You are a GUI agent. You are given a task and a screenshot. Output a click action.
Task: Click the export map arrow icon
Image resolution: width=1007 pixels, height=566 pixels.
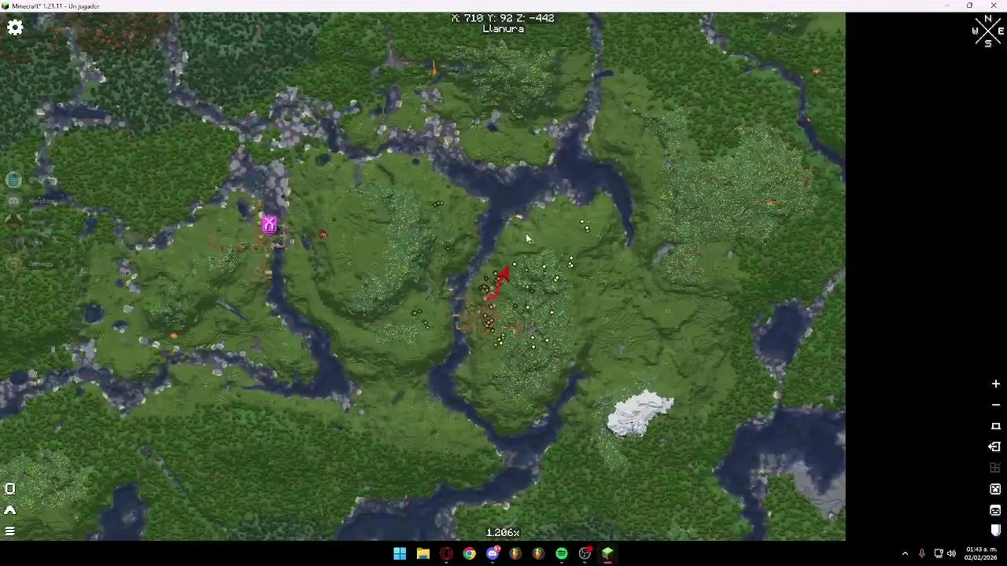[x=995, y=447]
